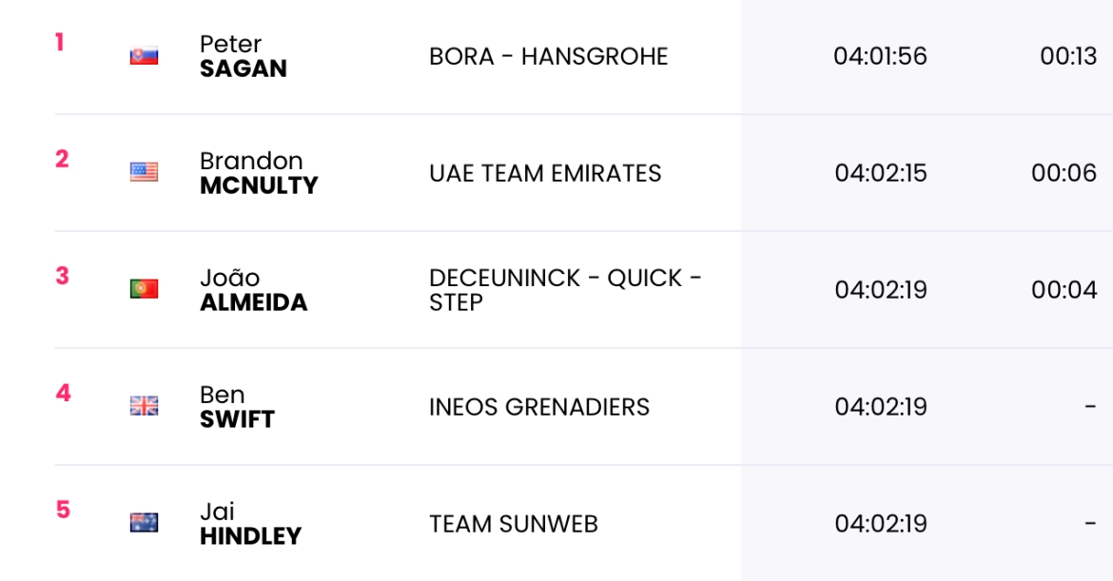Select the BORA - HANSGROHE team name
Image resolution: width=1113 pixels, height=581 pixels.
point(549,57)
